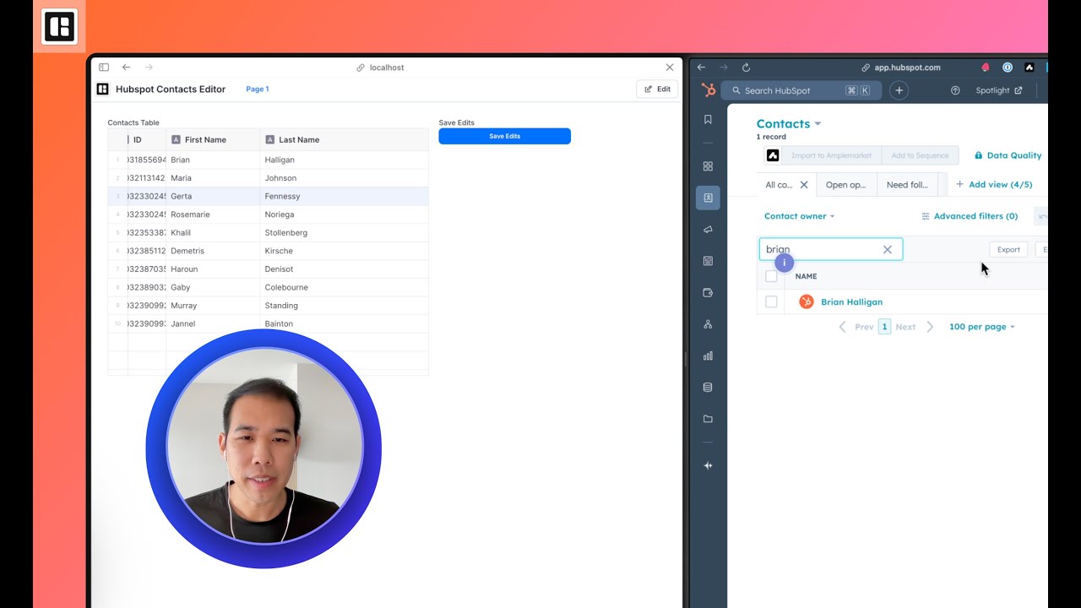This screenshot has width=1081, height=608.
Task: Click the previous page chevron
Action: (x=842, y=327)
